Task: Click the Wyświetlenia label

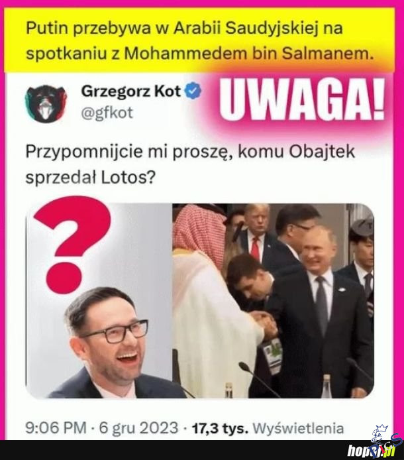Action: pos(298,428)
